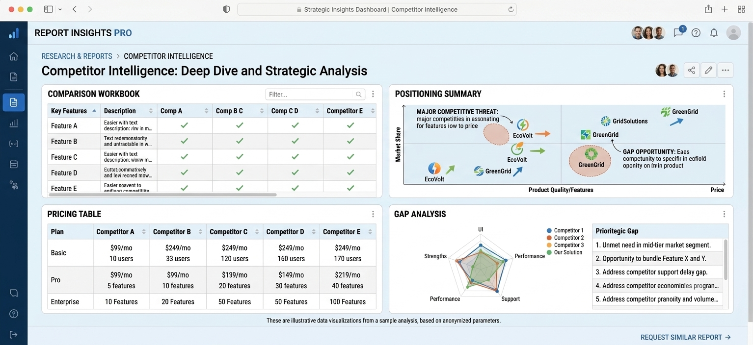The height and width of the screenshot is (345, 753).
Task: Sort the pricing Competitor D column
Action: [x=314, y=232]
